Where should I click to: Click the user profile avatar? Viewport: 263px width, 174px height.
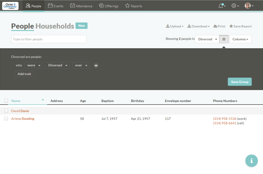(248, 6)
